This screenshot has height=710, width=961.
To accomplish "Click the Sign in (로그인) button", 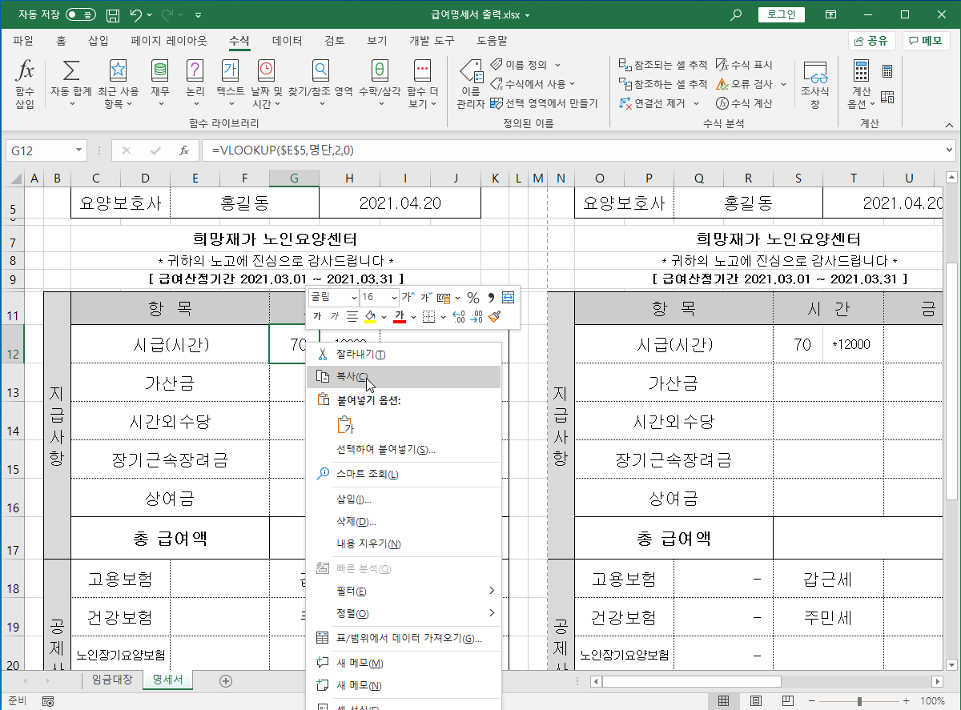I will pos(782,14).
